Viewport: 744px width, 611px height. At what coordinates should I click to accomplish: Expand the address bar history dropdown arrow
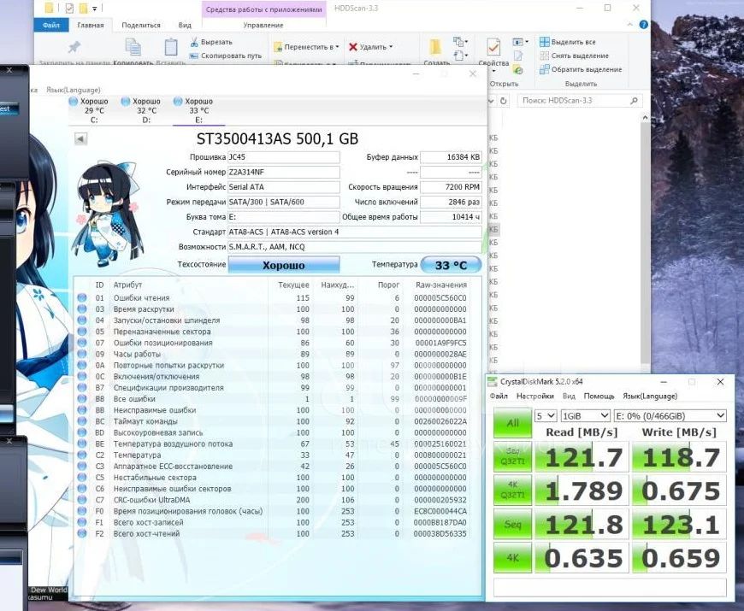(492, 101)
